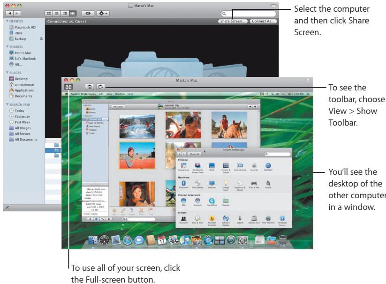This screenshot has width=386, height=284.
Task: Click the Trash icon in remote Dock
Action: [x=283, y=240]
